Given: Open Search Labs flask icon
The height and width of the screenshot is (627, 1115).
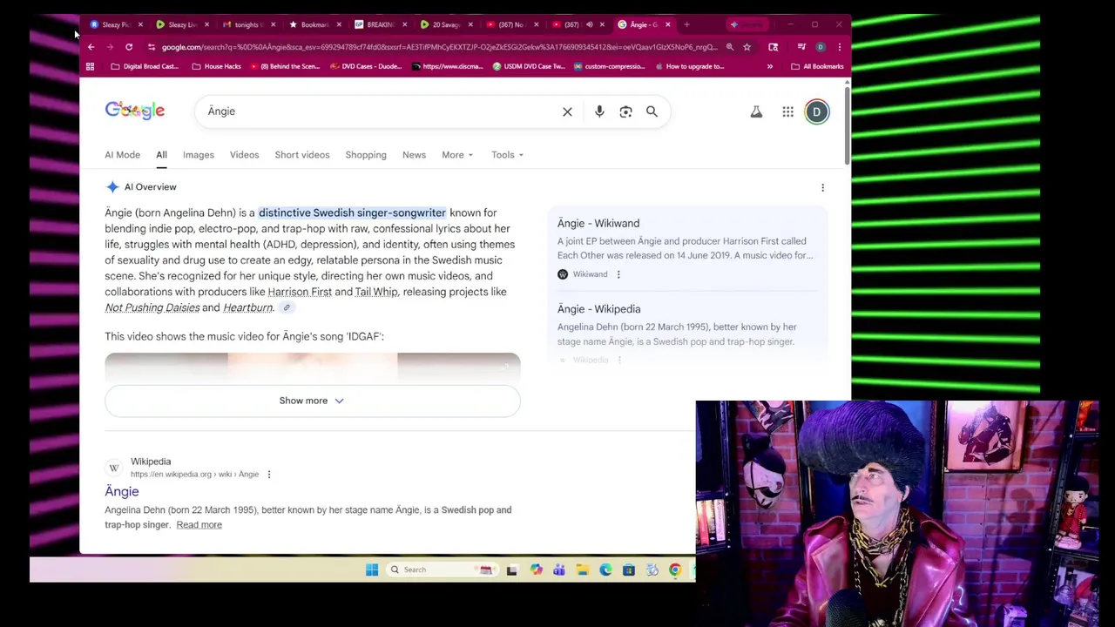Looking at the screenshot, I should click(x=756, y=111).
